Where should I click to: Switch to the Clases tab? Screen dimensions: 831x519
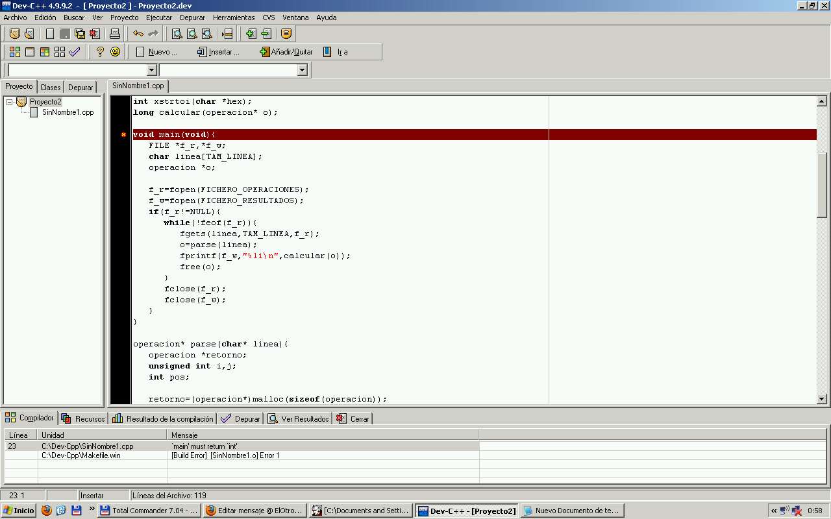(50, 87)
